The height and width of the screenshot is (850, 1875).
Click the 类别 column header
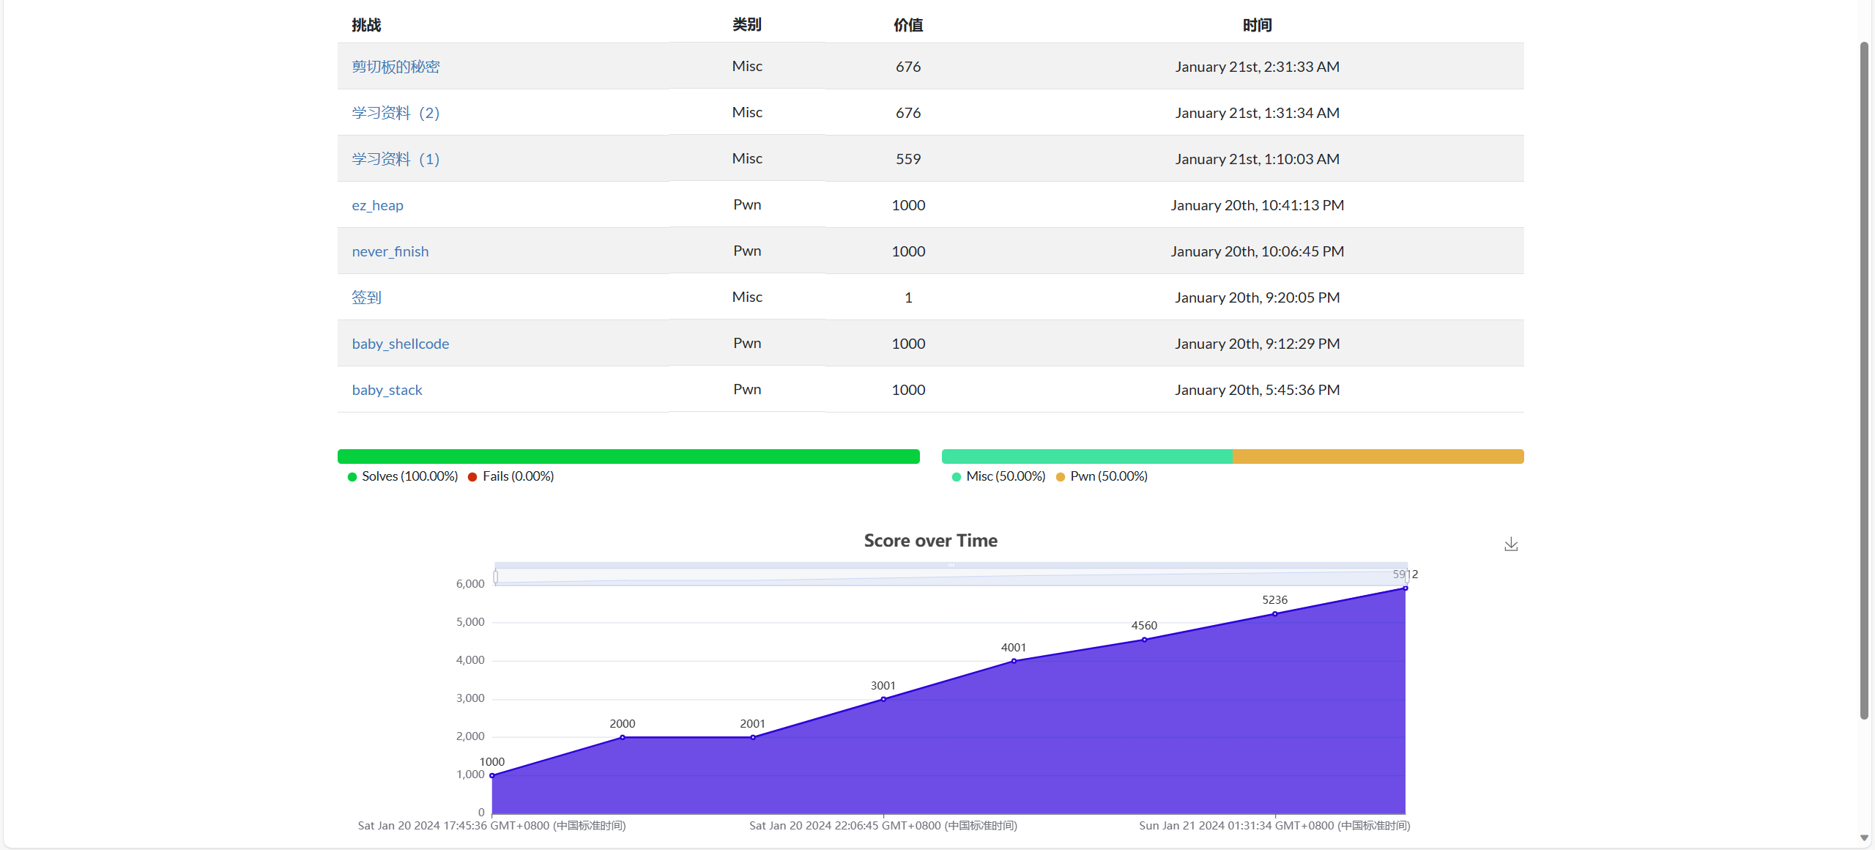[x=747, y=25]
